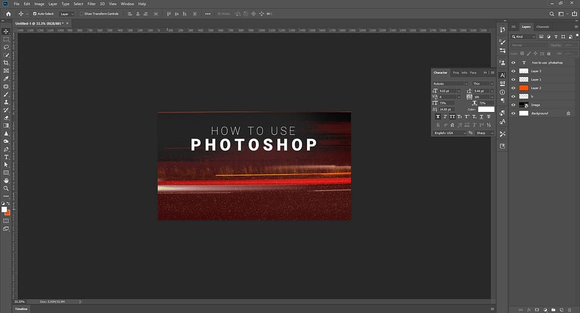The width and height of the screenshot is (580, 313).
Task: Select the Zoom tool
Action: 6,188
